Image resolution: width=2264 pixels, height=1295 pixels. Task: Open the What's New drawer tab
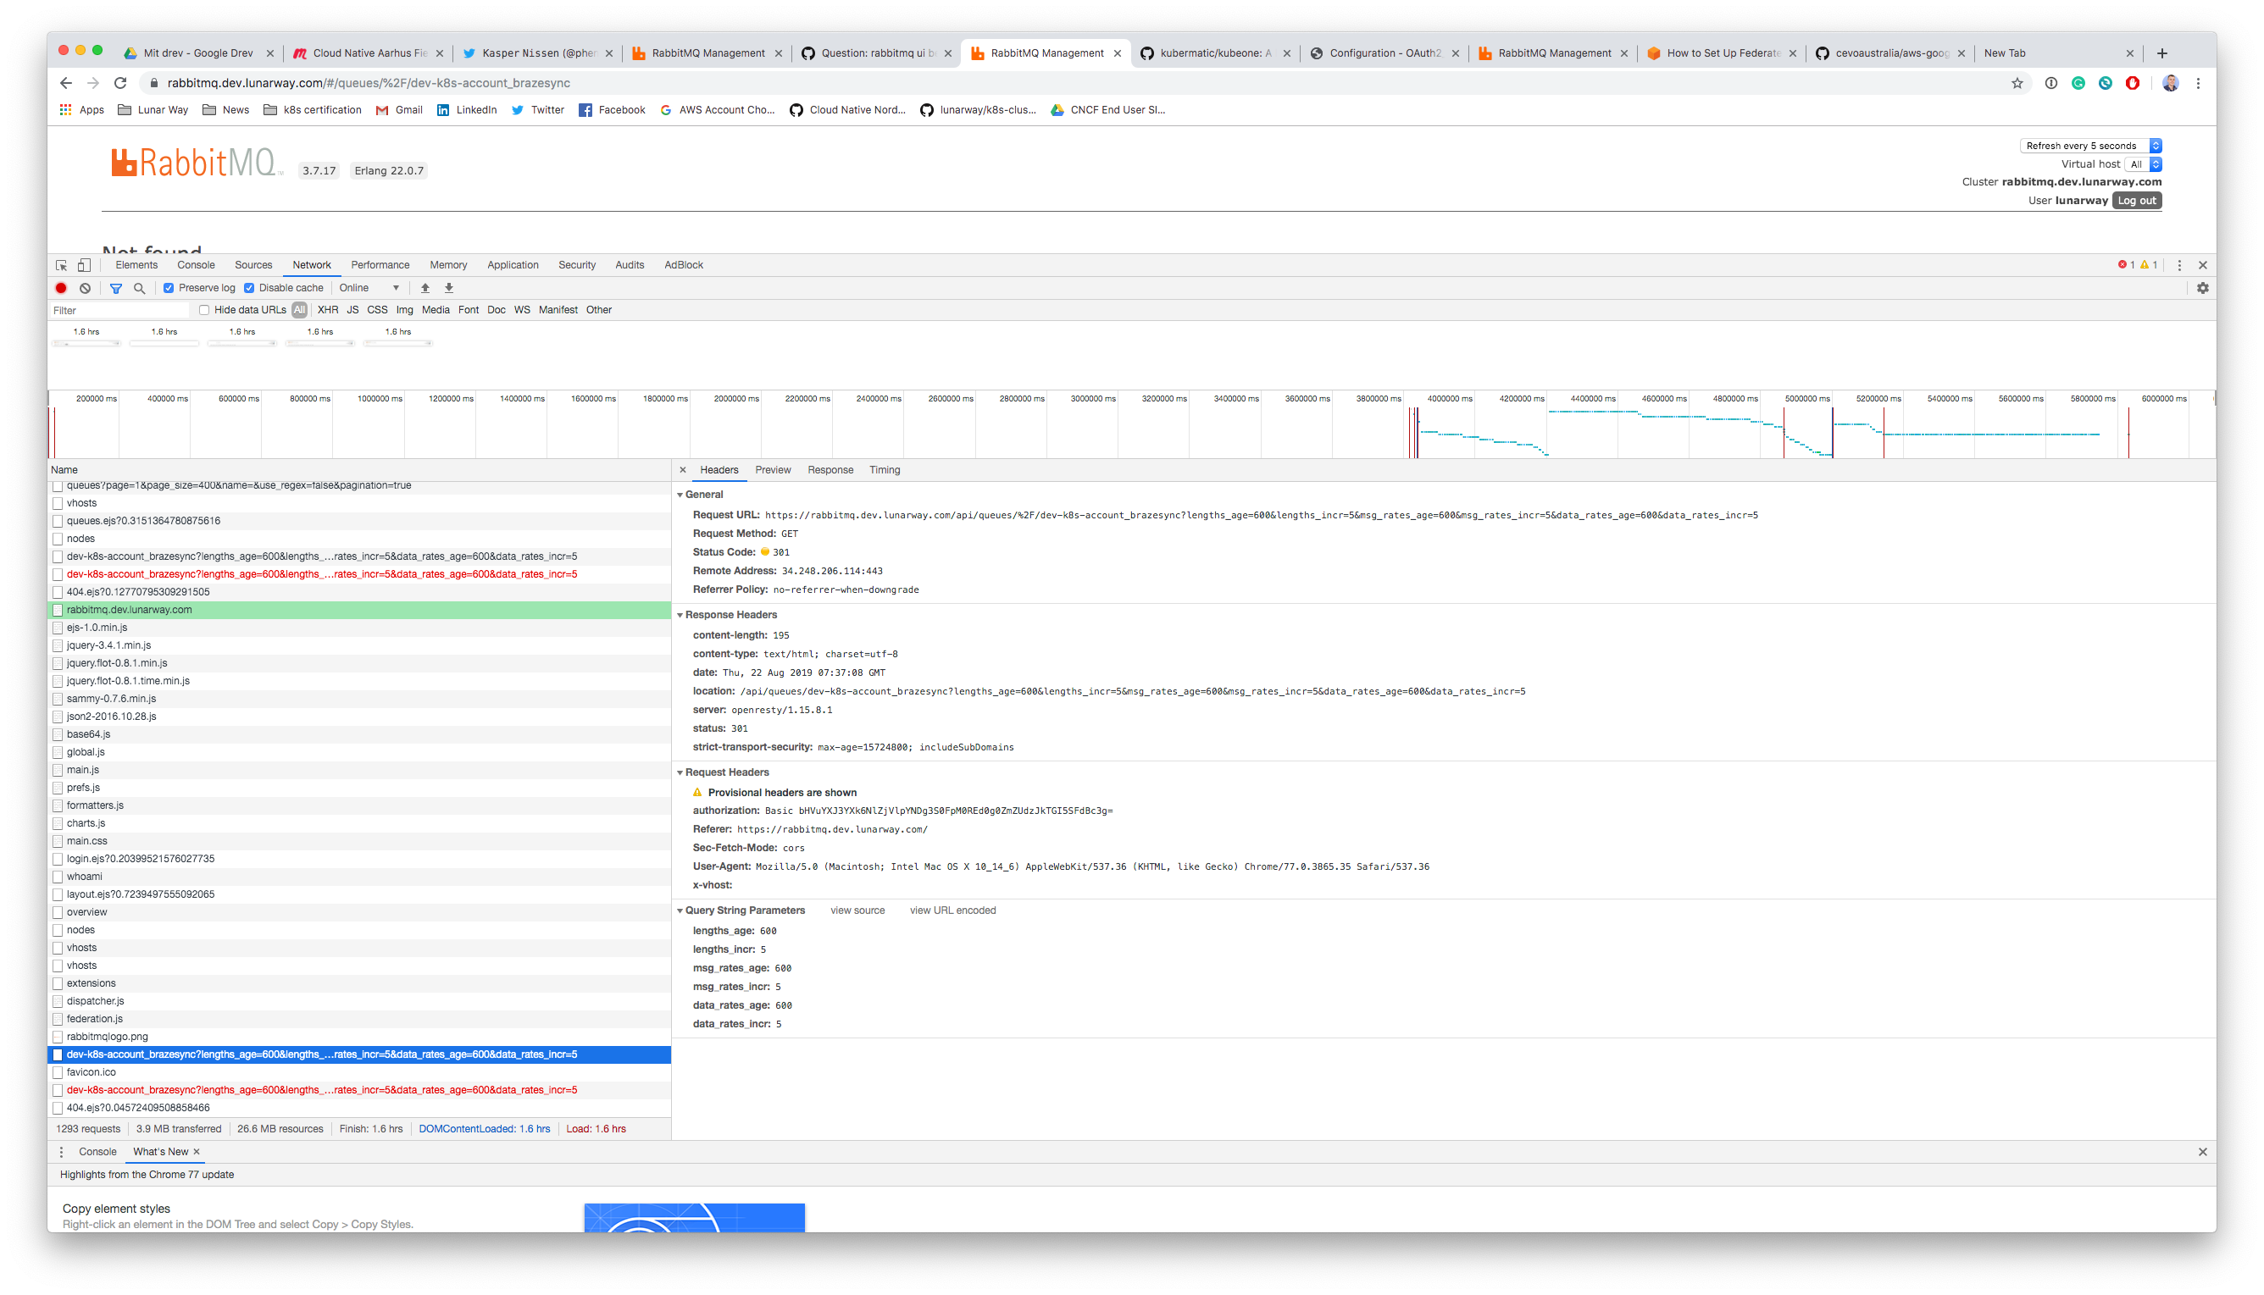[160, 1152]
